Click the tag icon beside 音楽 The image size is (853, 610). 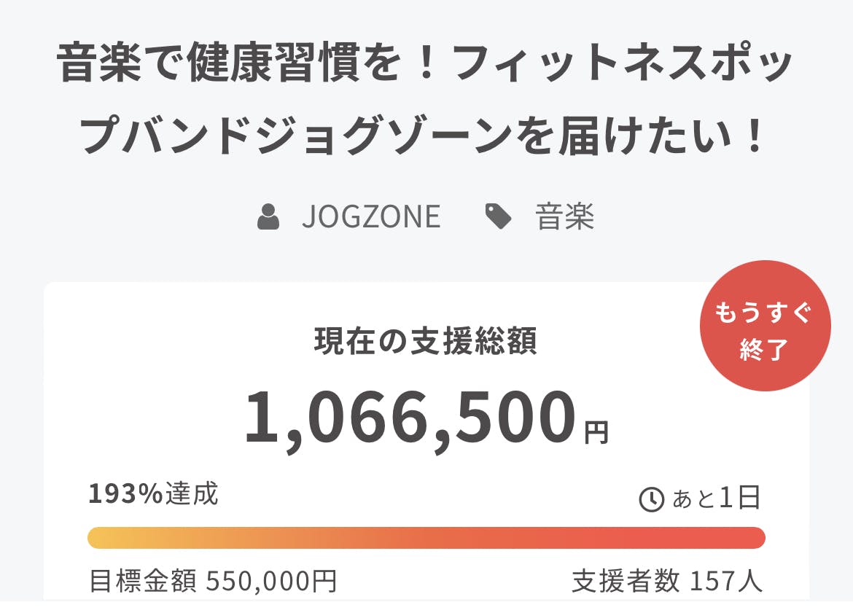click(x=499, y=217)
